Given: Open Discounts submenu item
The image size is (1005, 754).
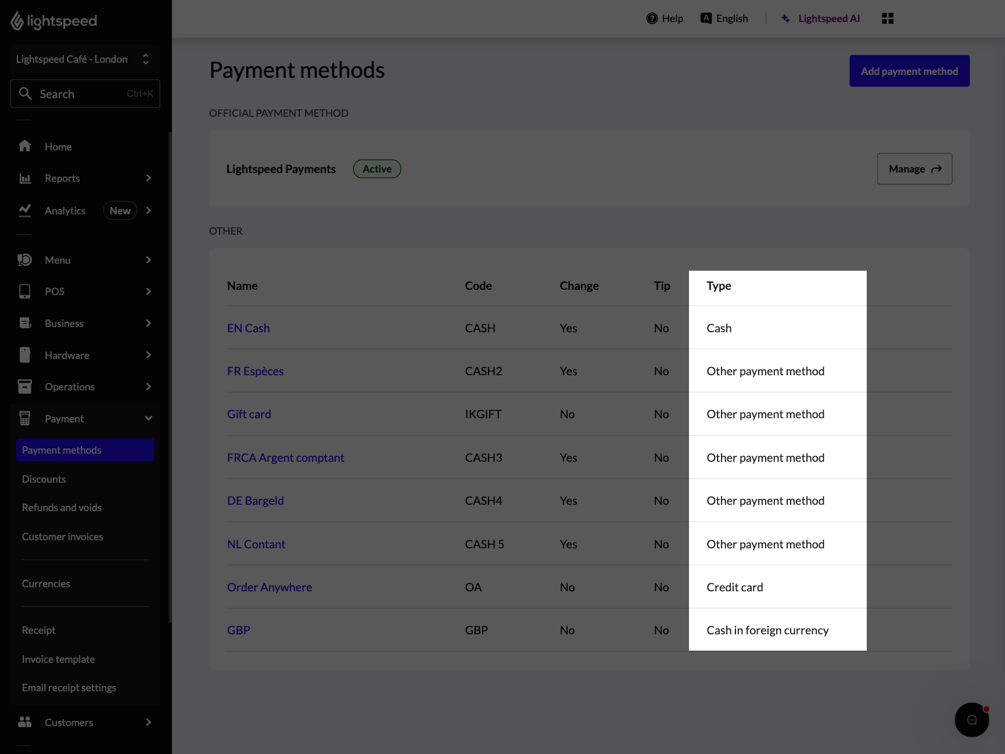Looking at the screenshot, I should (44, 479).
